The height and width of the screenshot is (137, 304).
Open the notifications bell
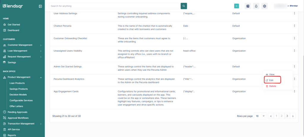256,6
